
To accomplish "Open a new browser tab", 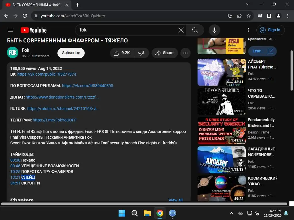I will pyautogui.click(x=78, y=5).
